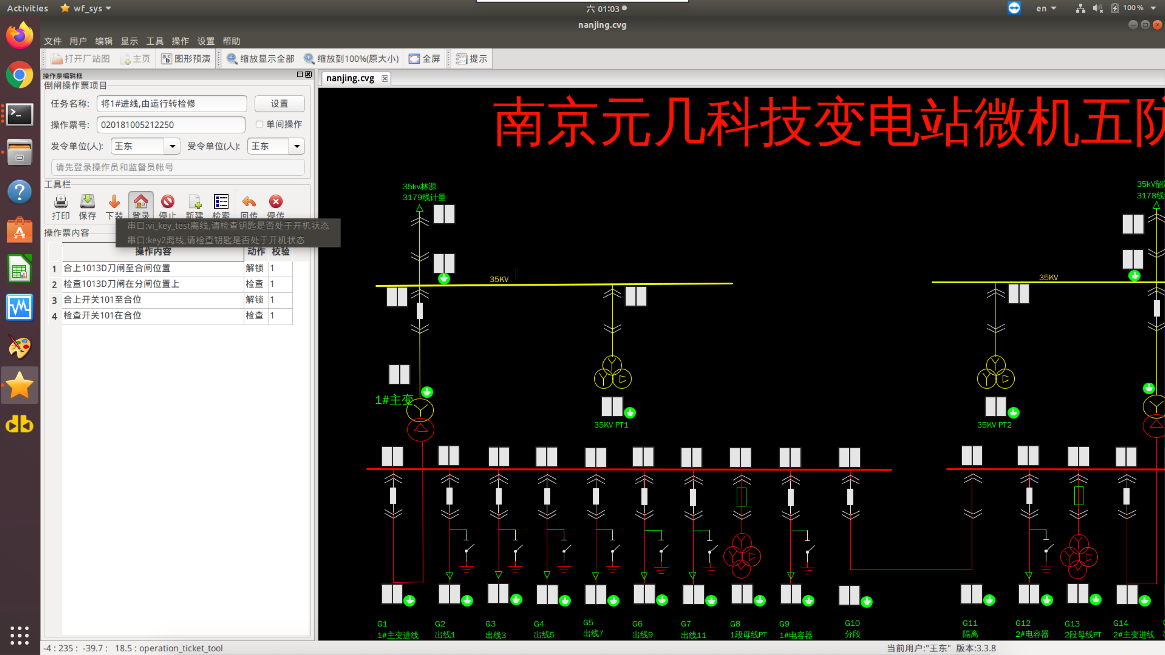Expand the 发令单位(人) dropdown

coord(172,146)
